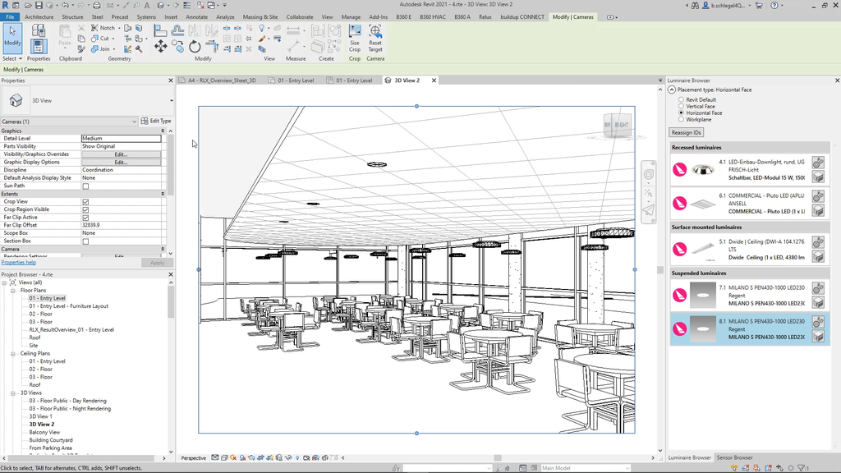Toggle Far Clip Active checkbox
This screenshot has width=841, height=473.
(x=85, y=218)
